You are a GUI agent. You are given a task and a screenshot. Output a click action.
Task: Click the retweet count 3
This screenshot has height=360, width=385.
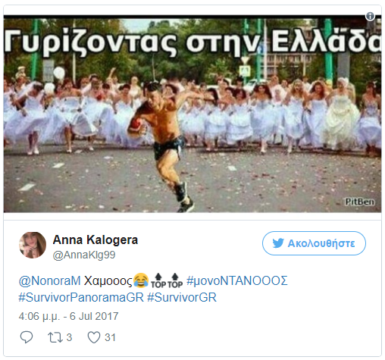click(x=69, y=337)
